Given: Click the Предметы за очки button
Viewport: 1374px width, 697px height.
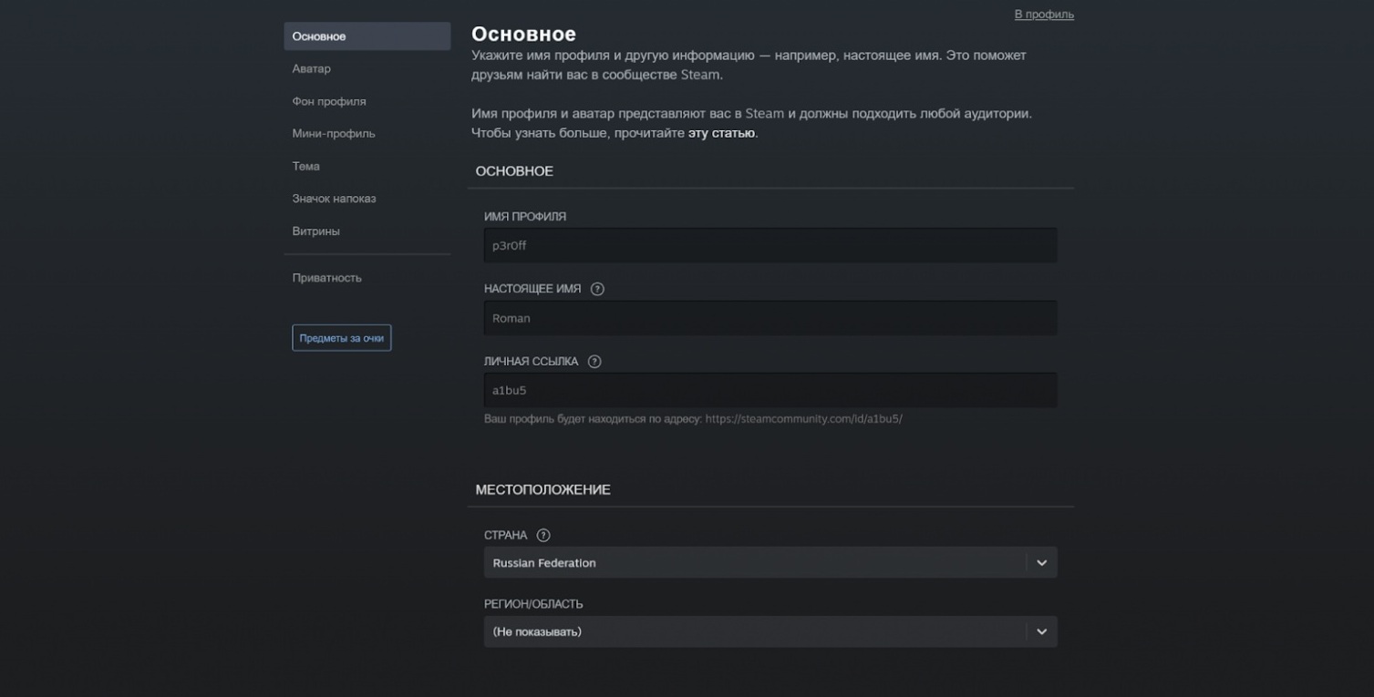Looking at the screenshot, I should [x=342, y=338].
